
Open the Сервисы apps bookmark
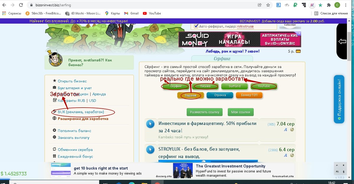coord(12,13)
